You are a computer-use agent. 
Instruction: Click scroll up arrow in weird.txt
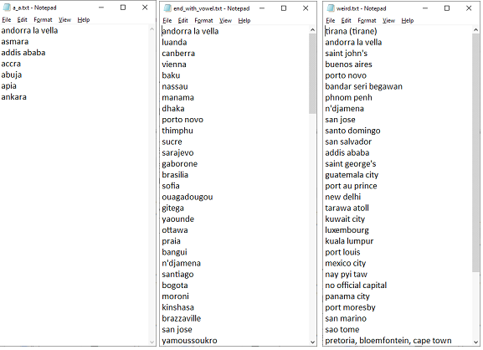click(475, 30)
